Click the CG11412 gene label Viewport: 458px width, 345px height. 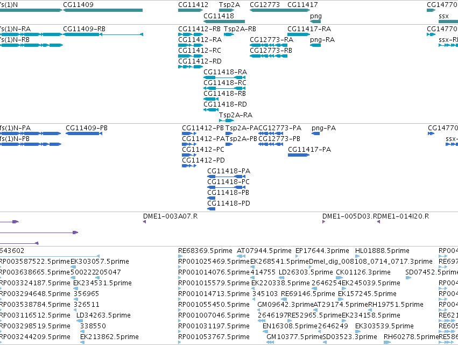[193, 5]
